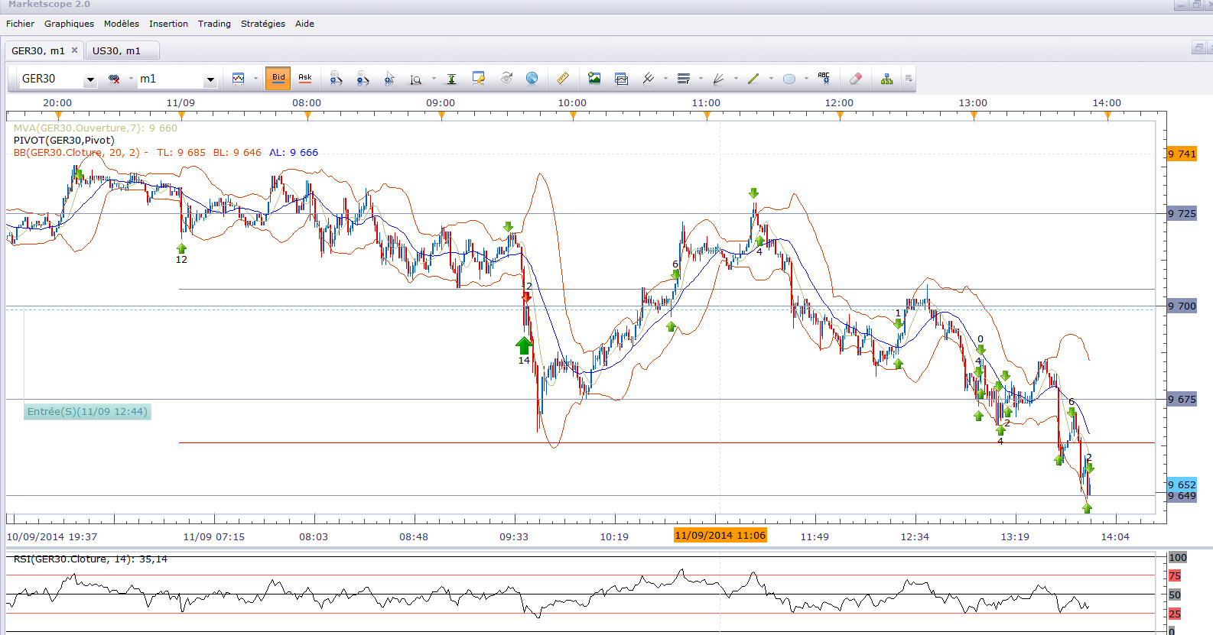The height and width of the screenshot is (635, 1213).
Task: Toggle the Bid price display
Action: point(278,78)
